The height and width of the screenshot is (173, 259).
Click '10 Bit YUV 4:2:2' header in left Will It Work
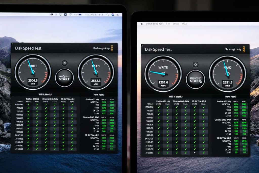click(68, 99)
